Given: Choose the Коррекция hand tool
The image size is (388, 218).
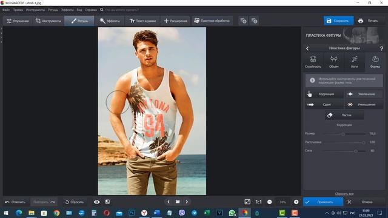Looking at the screenshot, I should [x=324, y=94].
